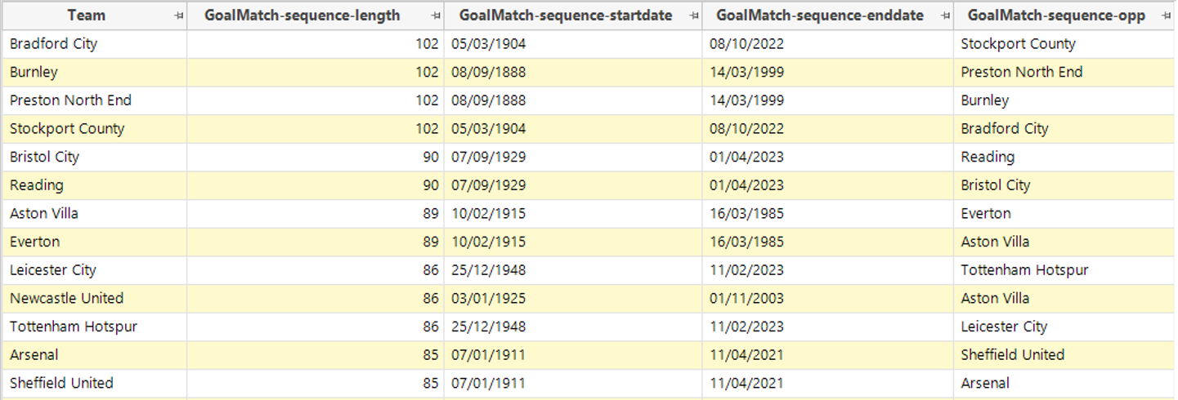Select Leicester City's end date 11/02/2023

click(x=746, y=270)
